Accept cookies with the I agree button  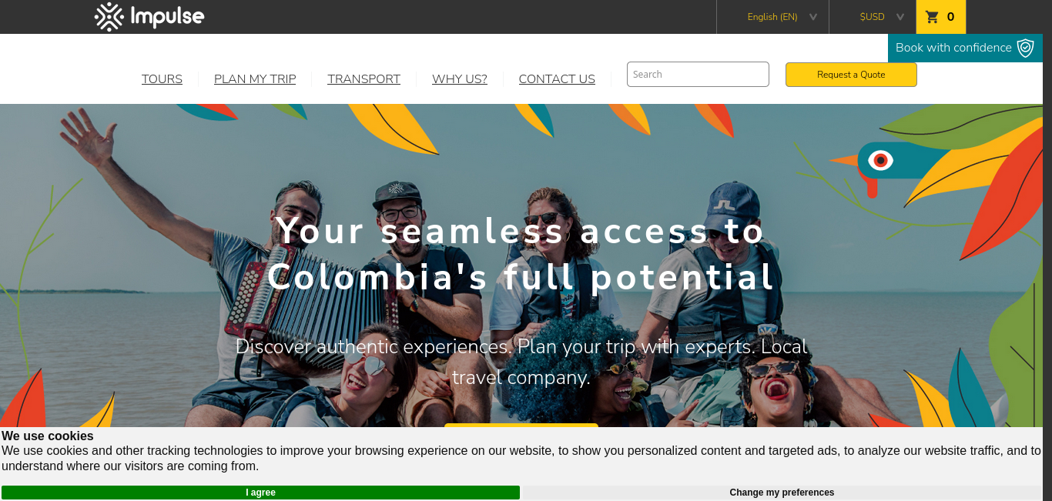(260, 493)
